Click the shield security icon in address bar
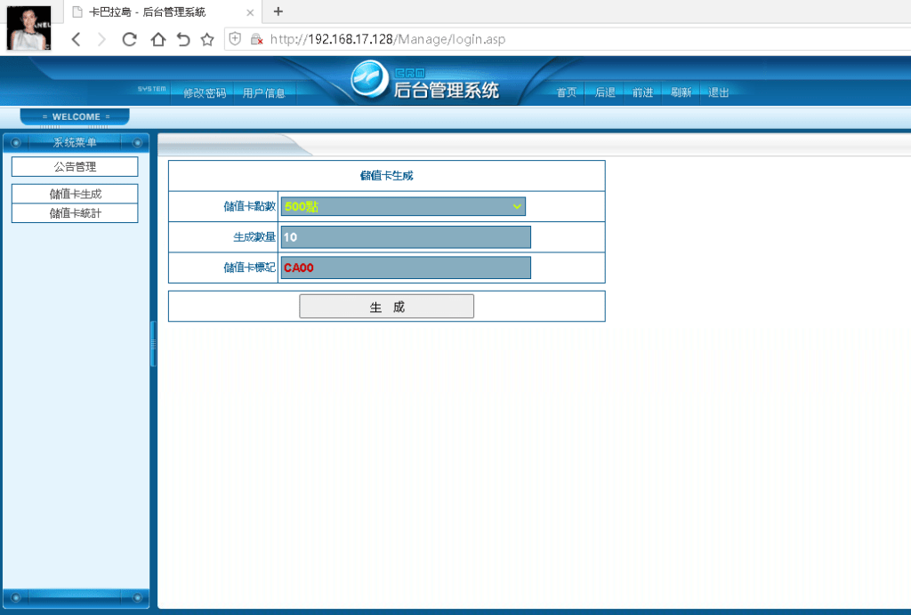911x615 pixels. (236, 39)
